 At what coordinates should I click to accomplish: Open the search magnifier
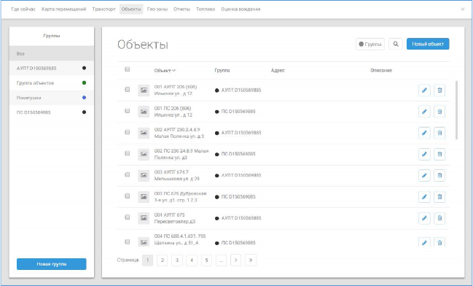pos(396,44)
